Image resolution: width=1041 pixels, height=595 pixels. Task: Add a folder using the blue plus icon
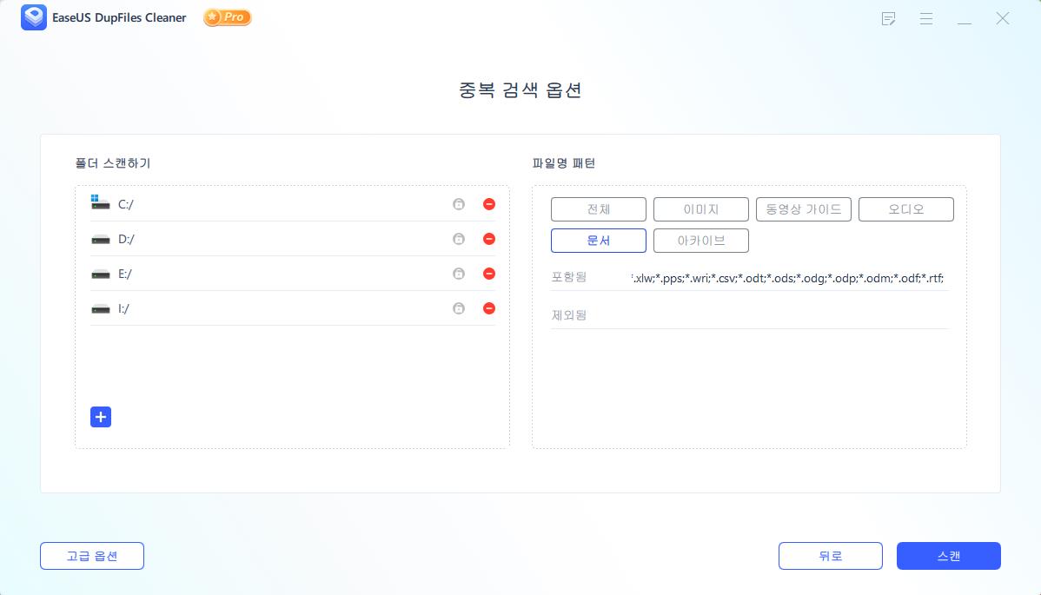[101, 417]
